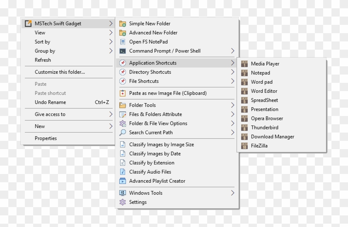This screenshot has width=348, height=227.
Task: Click the Media Player EXE icon
Action: 244,64
